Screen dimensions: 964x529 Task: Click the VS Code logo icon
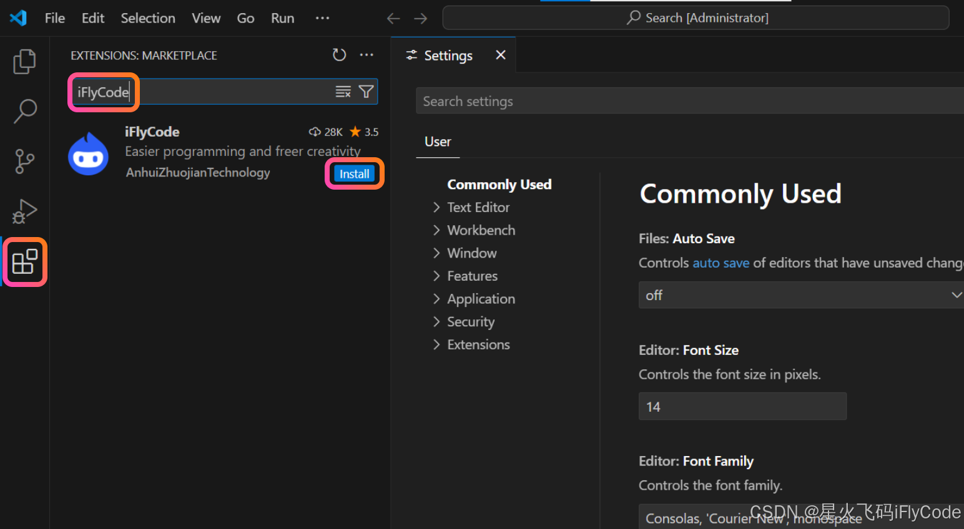[x=18, y=18]
